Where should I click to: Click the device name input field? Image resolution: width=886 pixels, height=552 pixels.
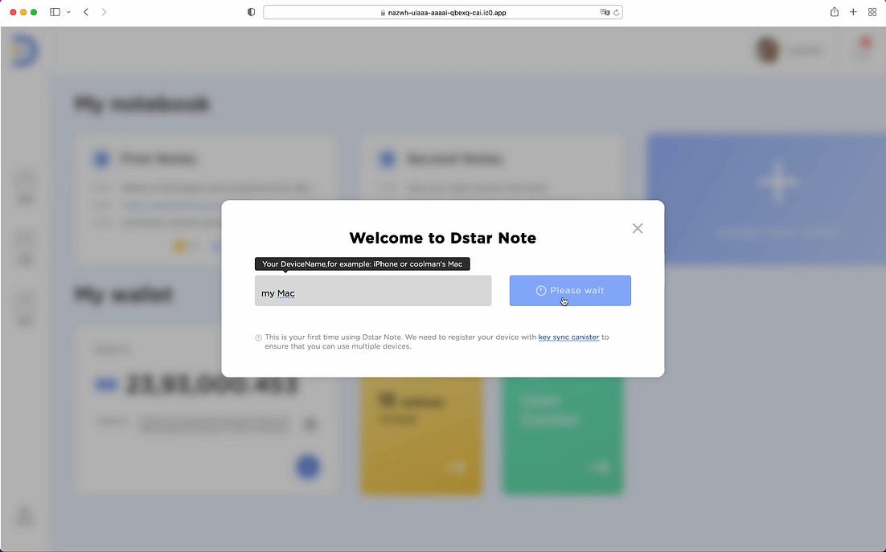pyautogui.click(x=373, y=291)
